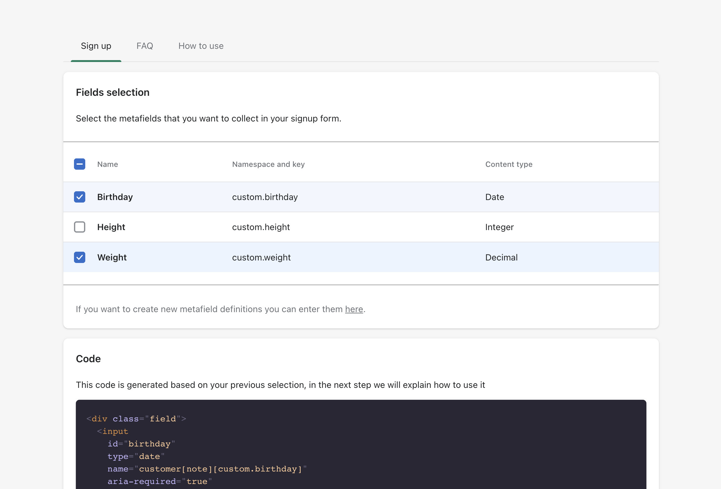721x489 pixels.
Task: Click the custom.height namespace cell
Action: click(x=261, y=227)
